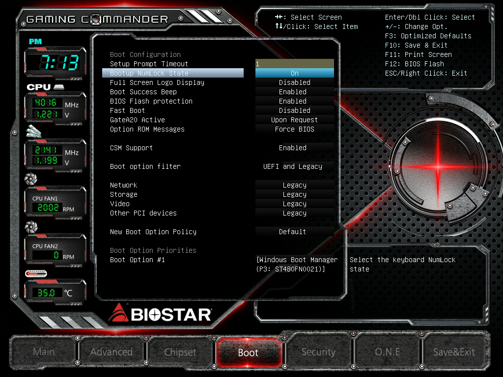This screenshot has width=503, height=377.
Task: Open GateA20 Active Upon Request dropdown
Action: pos(295,120)
